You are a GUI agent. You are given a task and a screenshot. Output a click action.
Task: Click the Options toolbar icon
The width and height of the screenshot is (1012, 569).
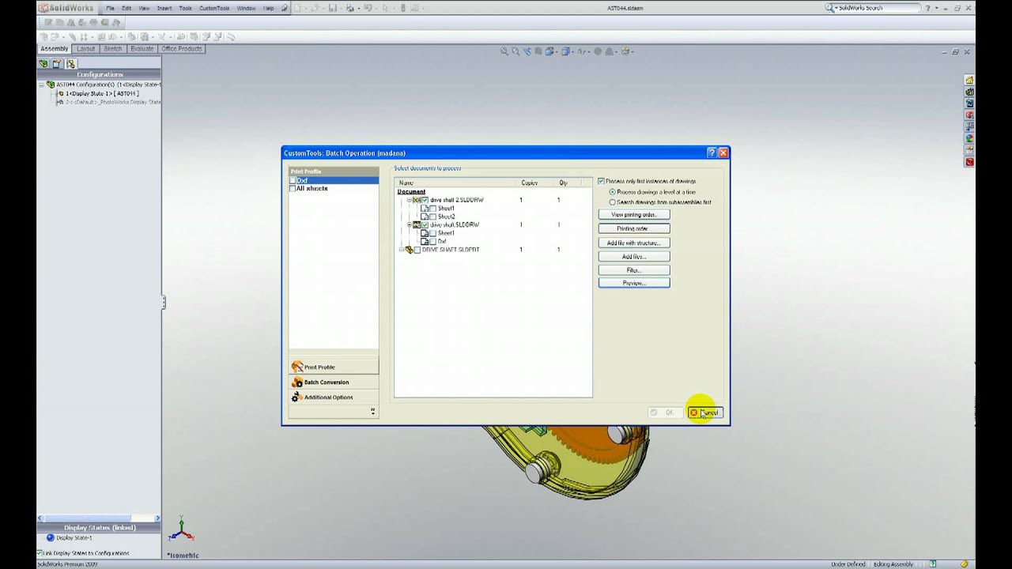414,8
